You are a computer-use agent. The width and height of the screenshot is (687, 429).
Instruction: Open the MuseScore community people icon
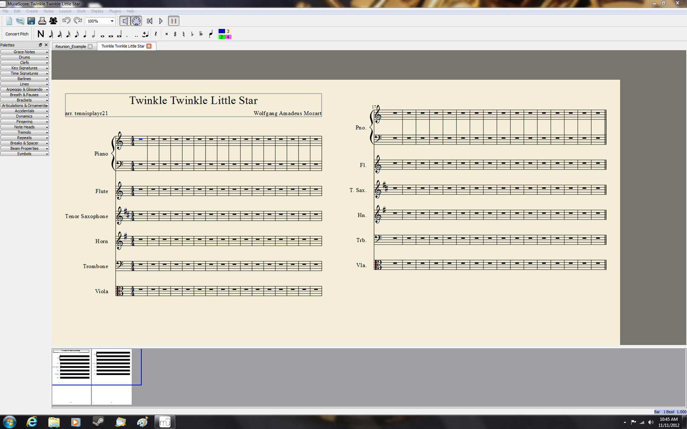click(53, 21)
